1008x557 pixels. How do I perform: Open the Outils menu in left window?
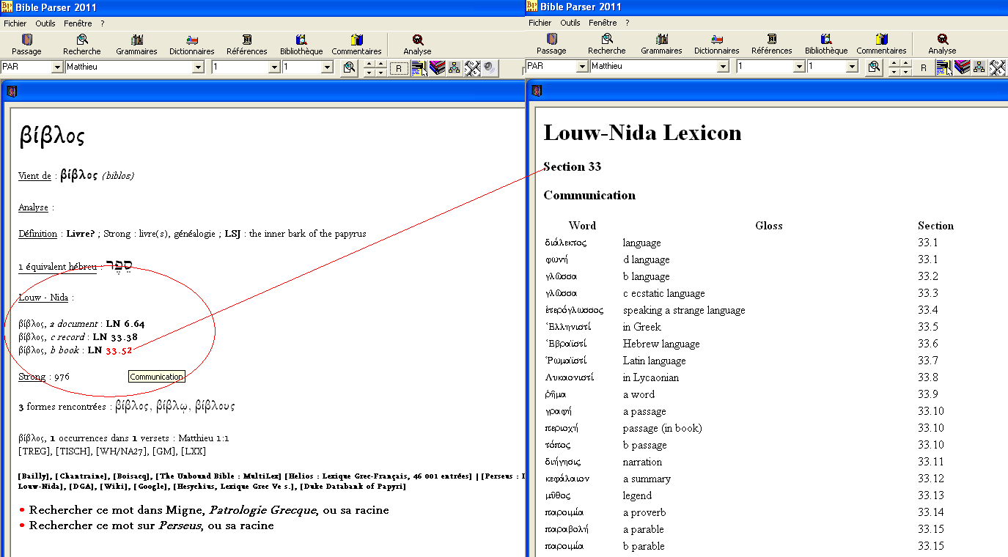coord(45,23)
